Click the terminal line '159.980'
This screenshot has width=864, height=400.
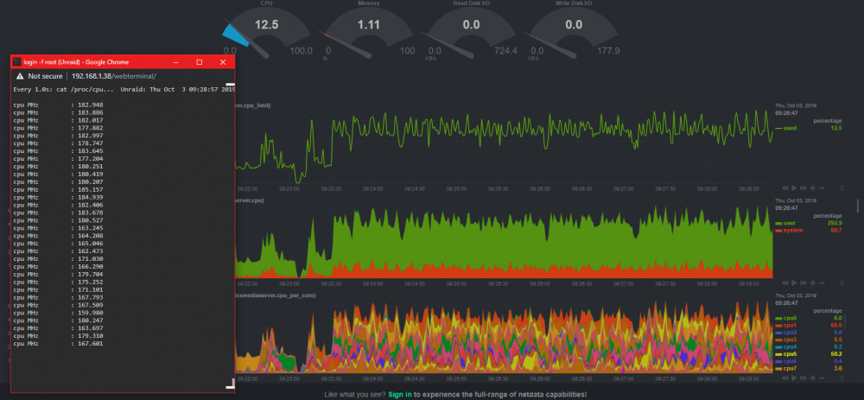click(x=59, y=313)
